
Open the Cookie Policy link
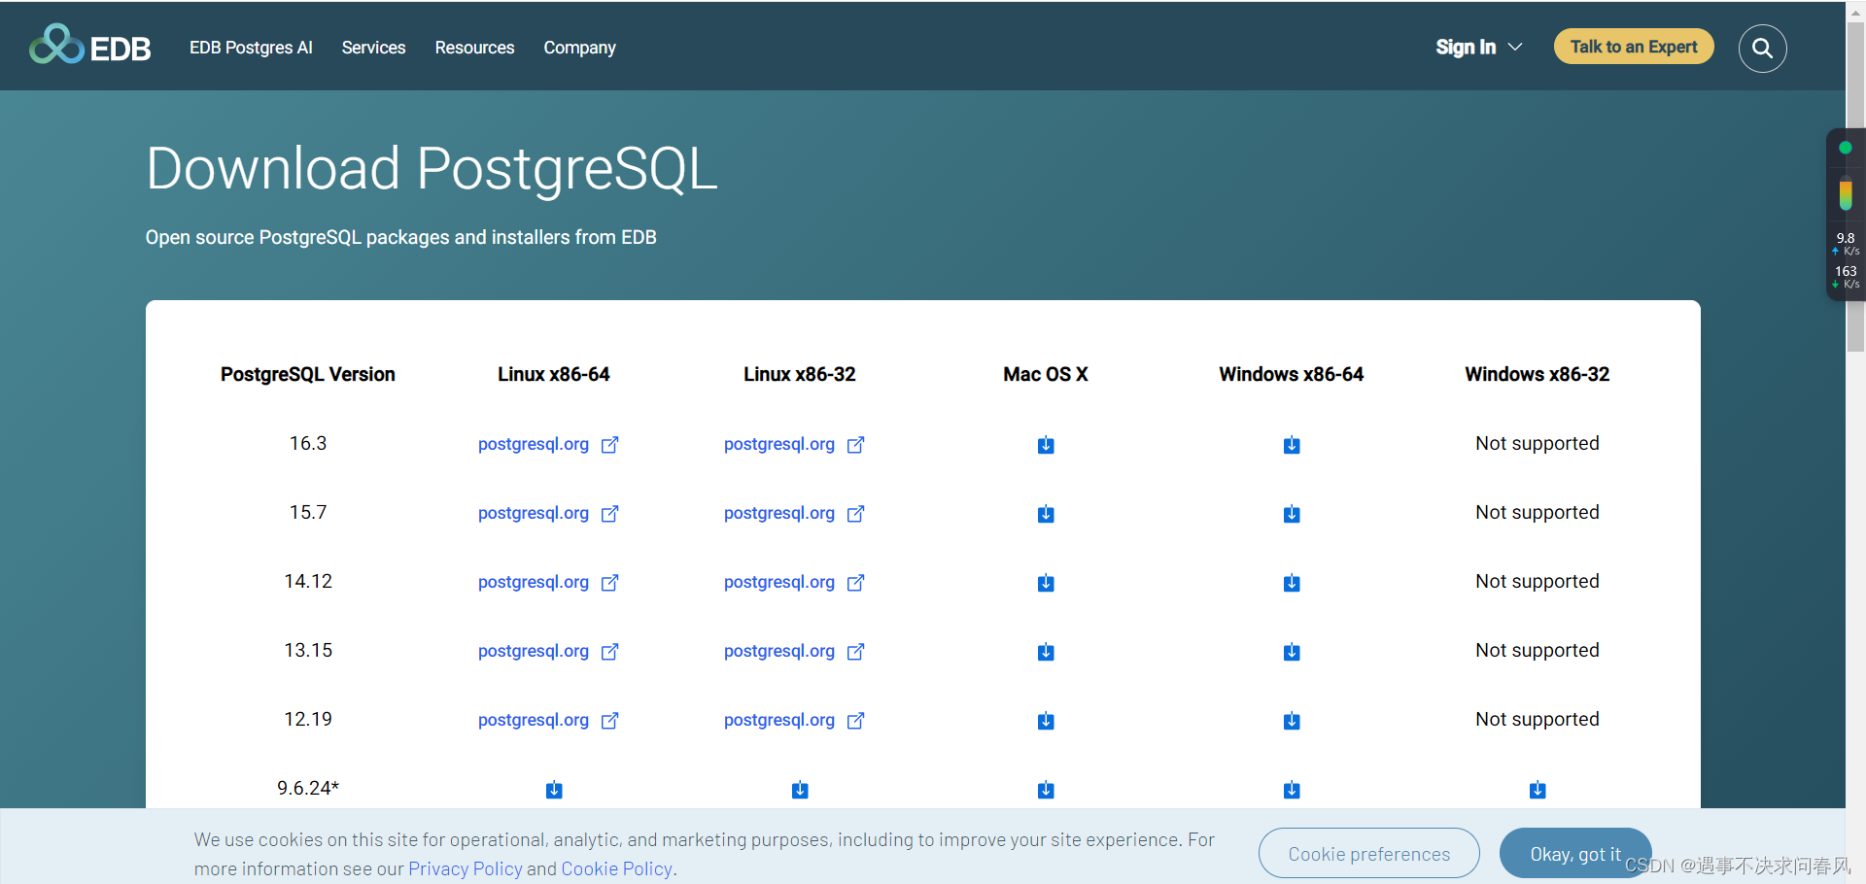616,868
